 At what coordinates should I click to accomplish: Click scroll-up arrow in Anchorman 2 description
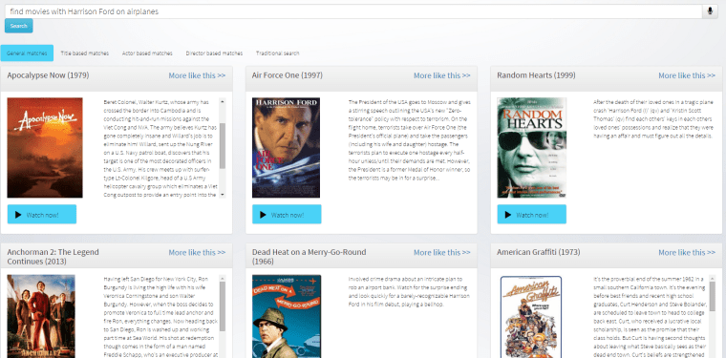[223, 279]
